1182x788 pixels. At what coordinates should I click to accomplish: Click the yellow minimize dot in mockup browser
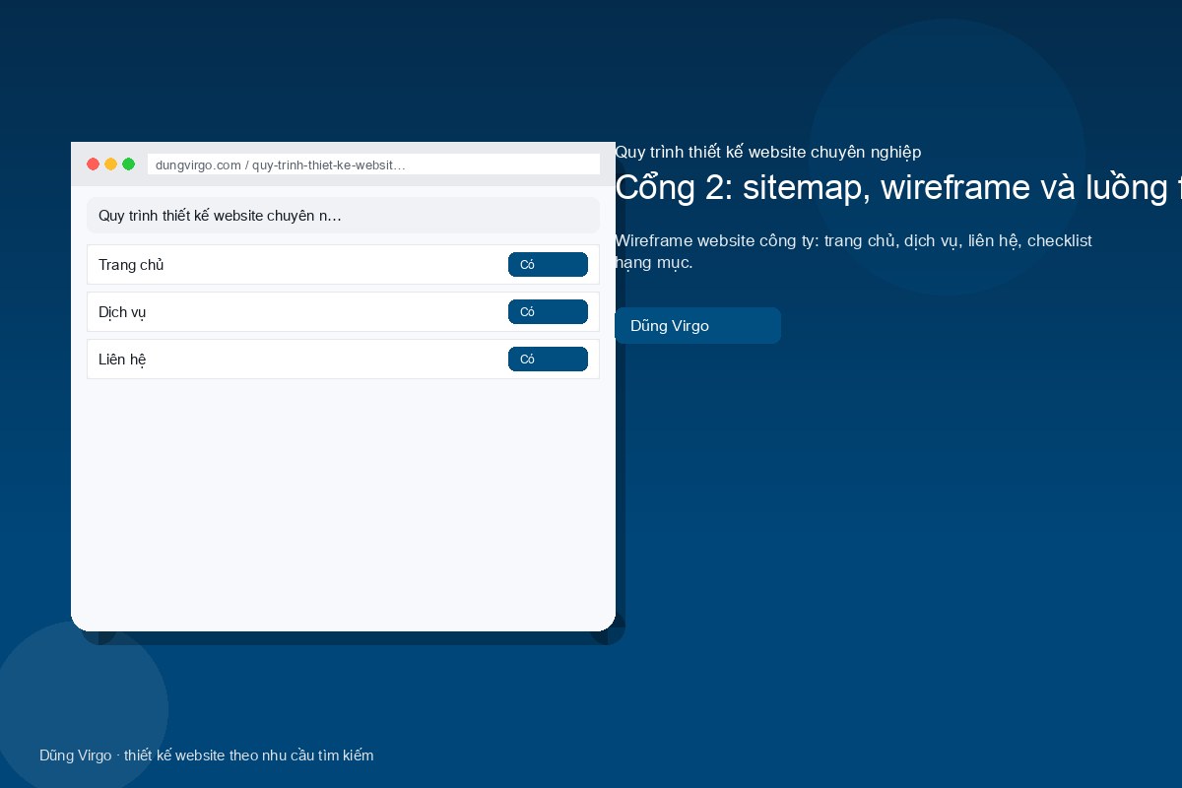click(x=111, y=164)
